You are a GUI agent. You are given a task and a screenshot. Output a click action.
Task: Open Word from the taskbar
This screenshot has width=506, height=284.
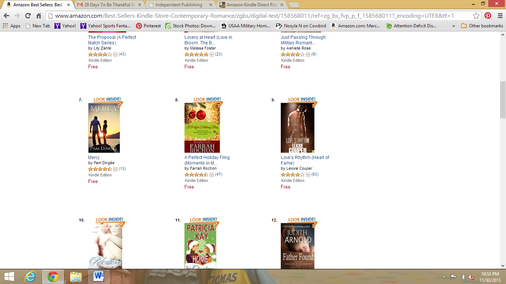(x=99, y=277)
